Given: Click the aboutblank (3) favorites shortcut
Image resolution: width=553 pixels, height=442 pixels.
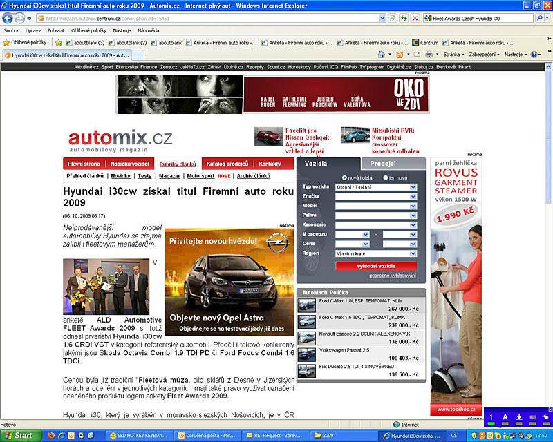Looking at the screenshot, I should [85, 43].
